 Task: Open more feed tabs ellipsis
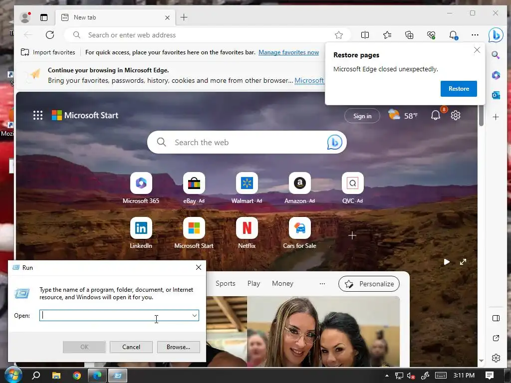pos(322,283)
